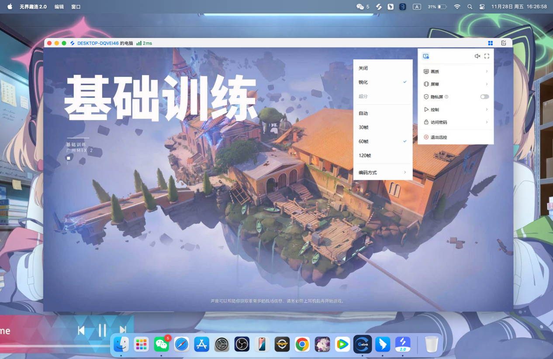Click the 屏幕 screen settings icon

436,84
